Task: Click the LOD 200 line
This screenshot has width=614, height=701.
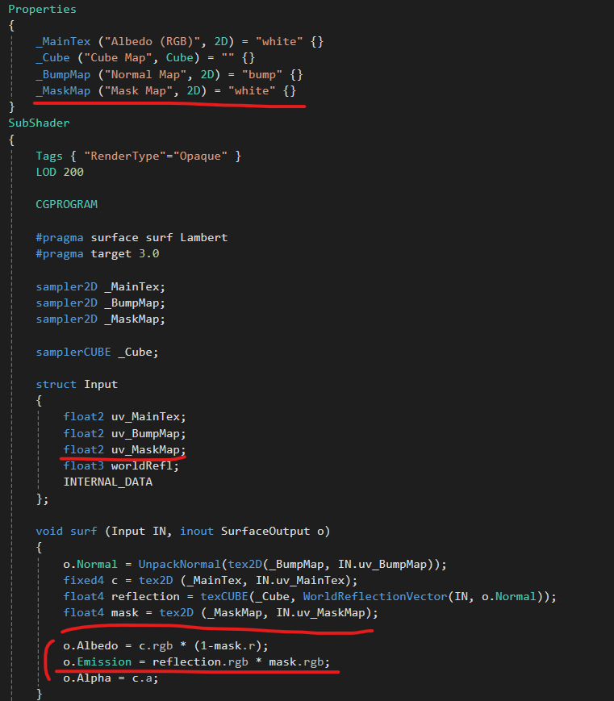Action: pyautogui.click(x=60, y=172)
